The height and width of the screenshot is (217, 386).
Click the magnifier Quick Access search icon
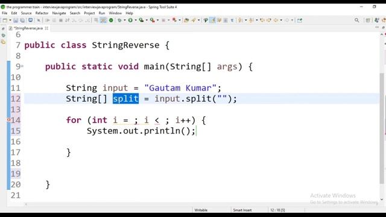pos(356,20)
